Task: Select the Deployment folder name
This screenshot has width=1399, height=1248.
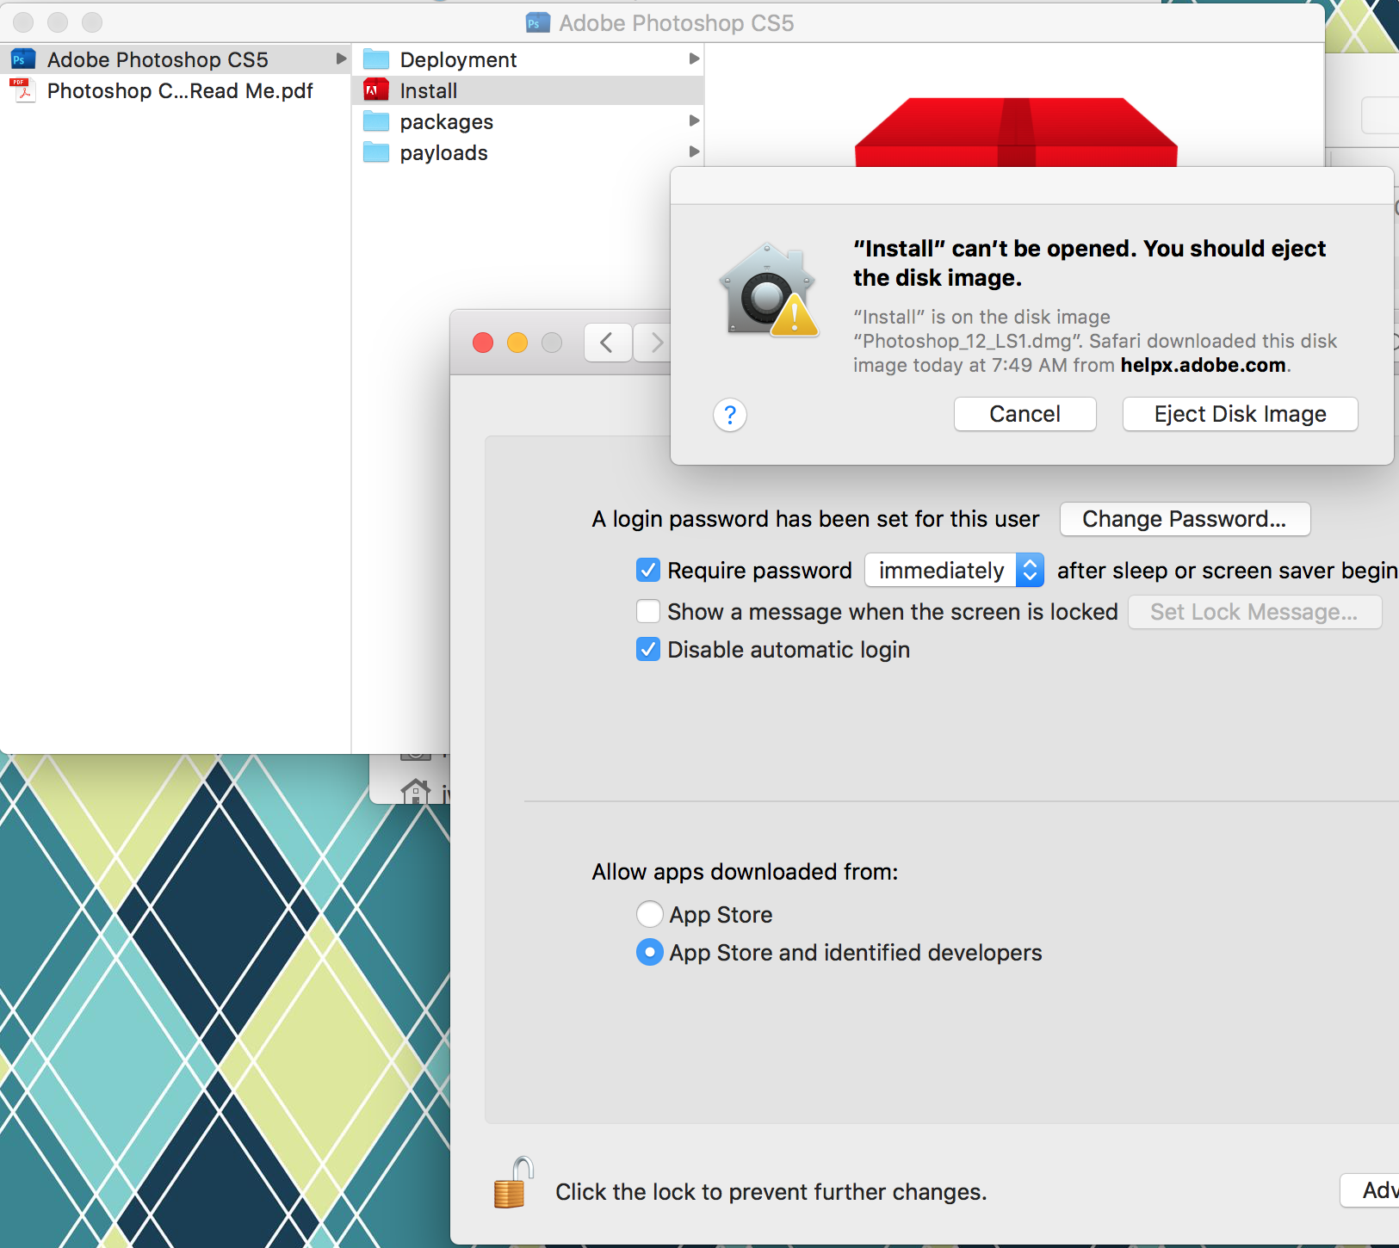Action: coord(458,59)
